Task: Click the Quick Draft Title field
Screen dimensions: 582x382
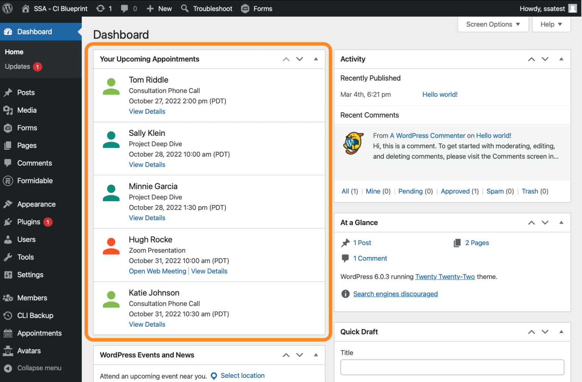Action: tap(452, 367)
